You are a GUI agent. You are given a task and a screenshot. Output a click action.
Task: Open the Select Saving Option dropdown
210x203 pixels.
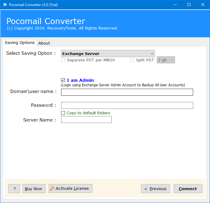point(108,54)
